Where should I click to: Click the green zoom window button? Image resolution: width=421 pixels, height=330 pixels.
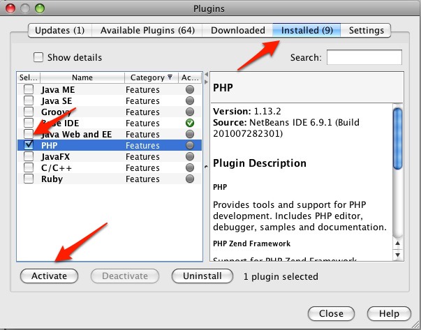tap(40, 8)
